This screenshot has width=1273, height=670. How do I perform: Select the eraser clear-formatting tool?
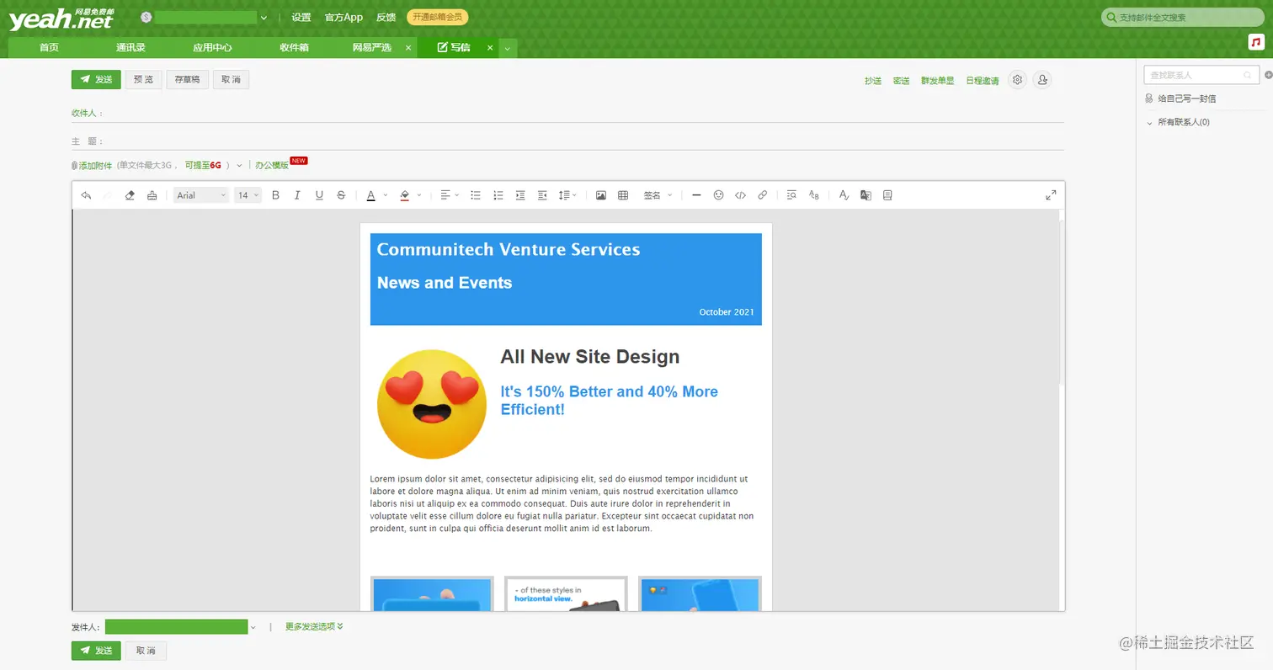[130, 195]
